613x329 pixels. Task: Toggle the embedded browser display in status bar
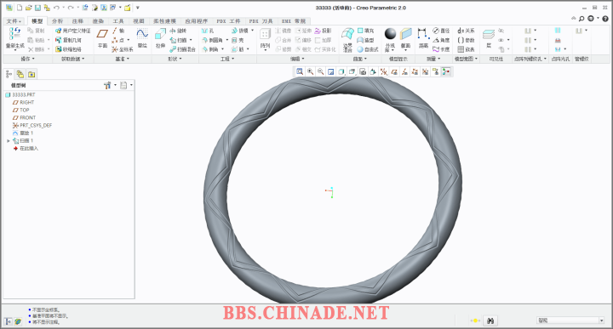pyautogui.click(x=18, y=321)
